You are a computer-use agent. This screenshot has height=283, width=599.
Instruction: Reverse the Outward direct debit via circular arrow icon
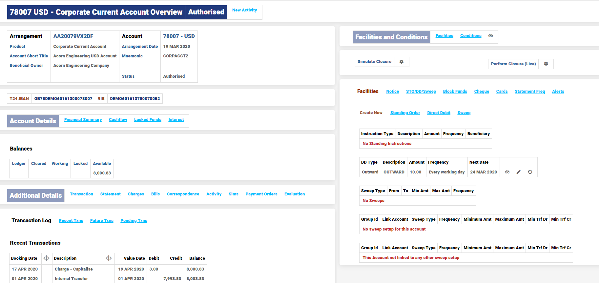point(530,172)
